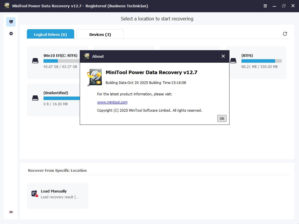Click the Load Manually icon
299x224 pixels.
pyautogui.click(x=35, y=194)
